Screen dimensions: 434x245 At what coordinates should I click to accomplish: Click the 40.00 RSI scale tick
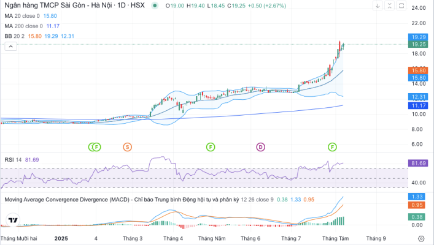tap(419, 183)
